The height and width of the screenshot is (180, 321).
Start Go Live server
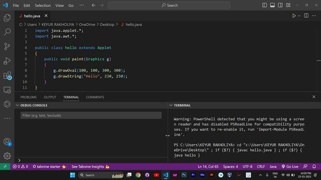290,166
